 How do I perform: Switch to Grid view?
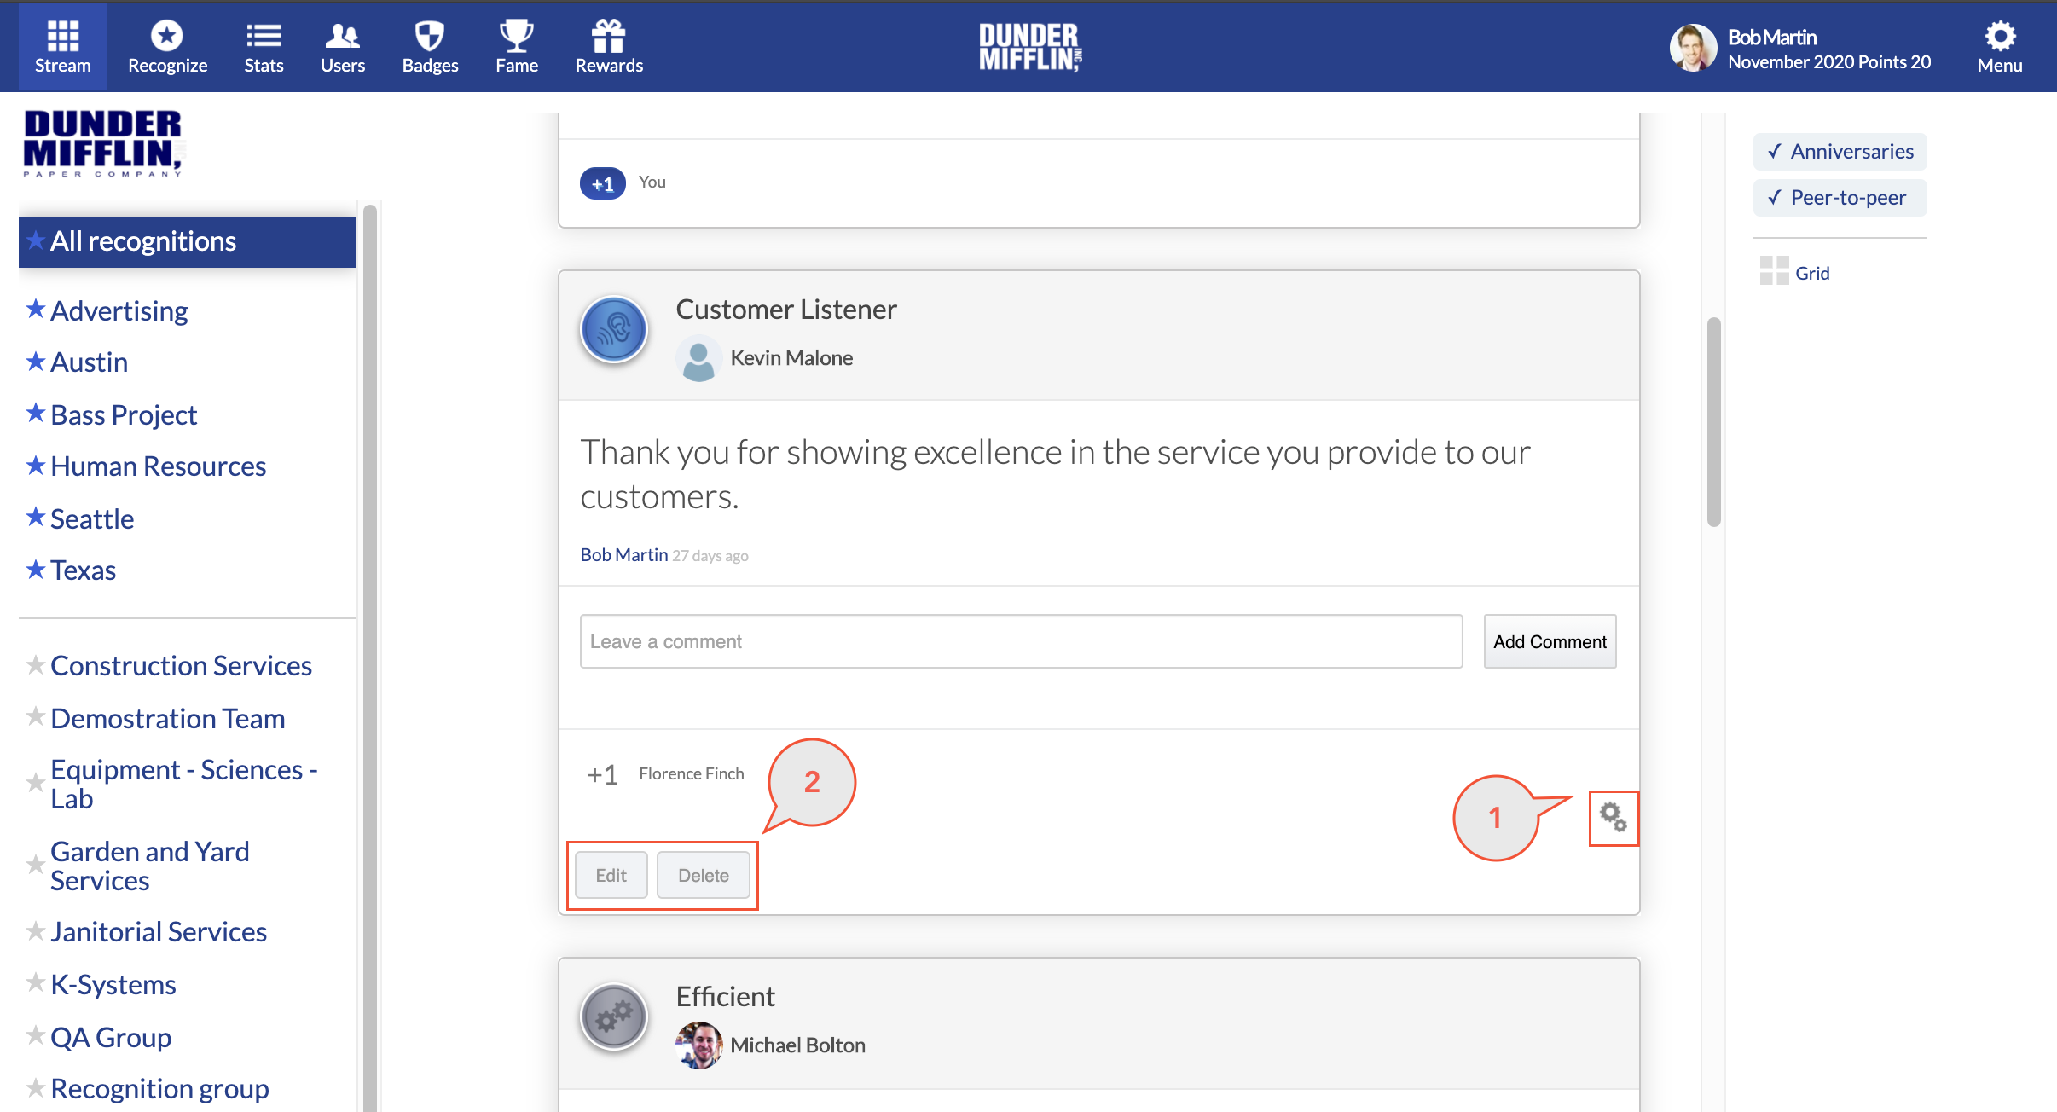click(1794, 272)
